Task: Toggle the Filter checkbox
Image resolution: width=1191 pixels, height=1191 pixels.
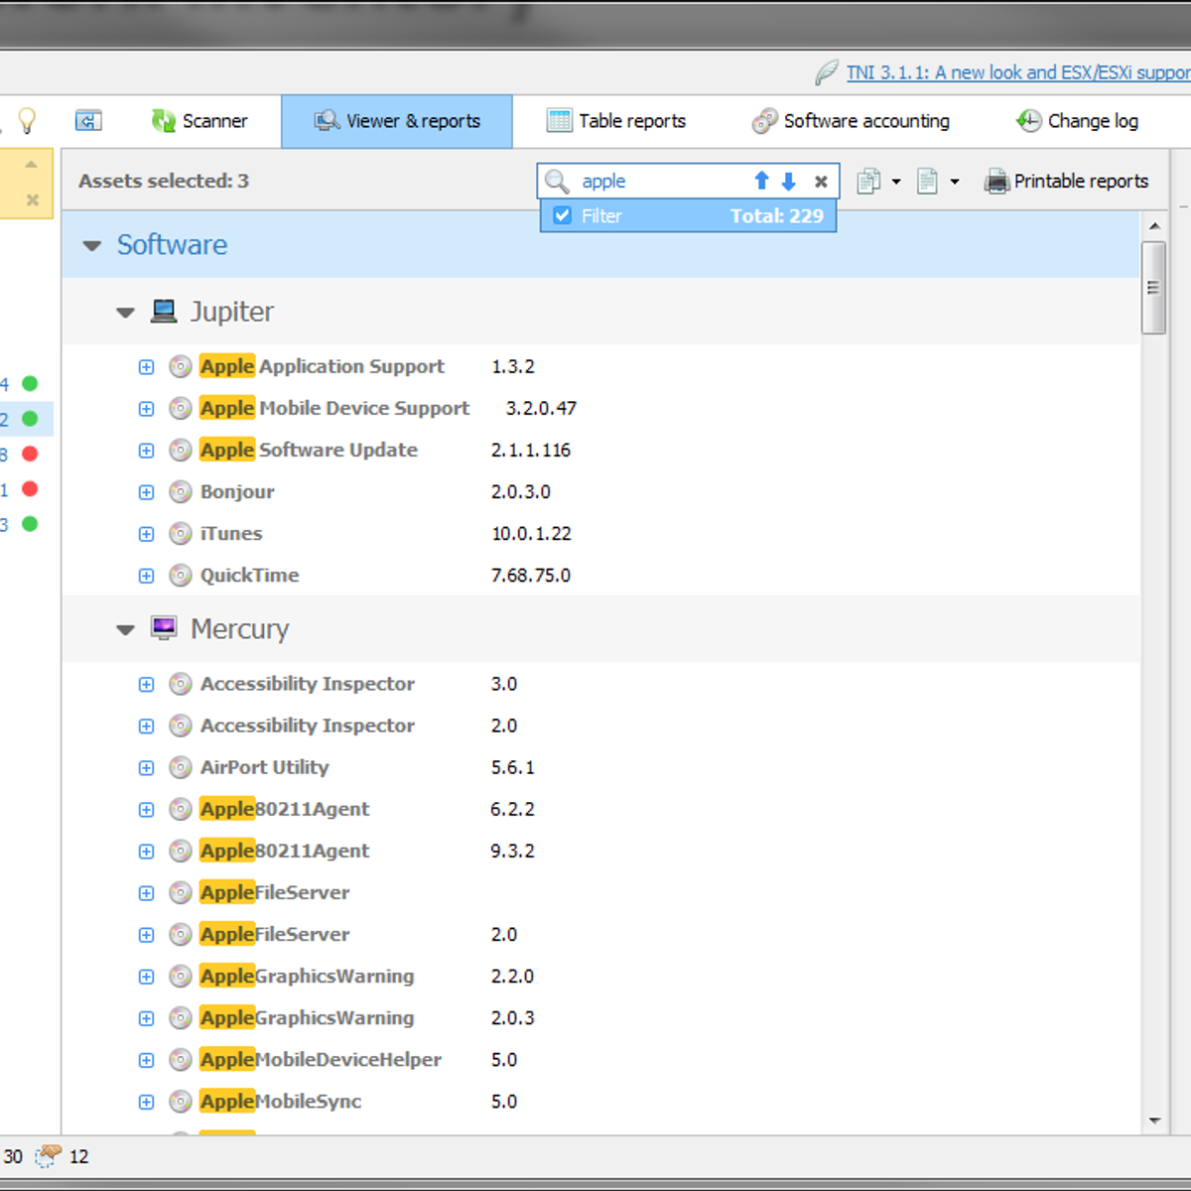Action: click(562, 215)
